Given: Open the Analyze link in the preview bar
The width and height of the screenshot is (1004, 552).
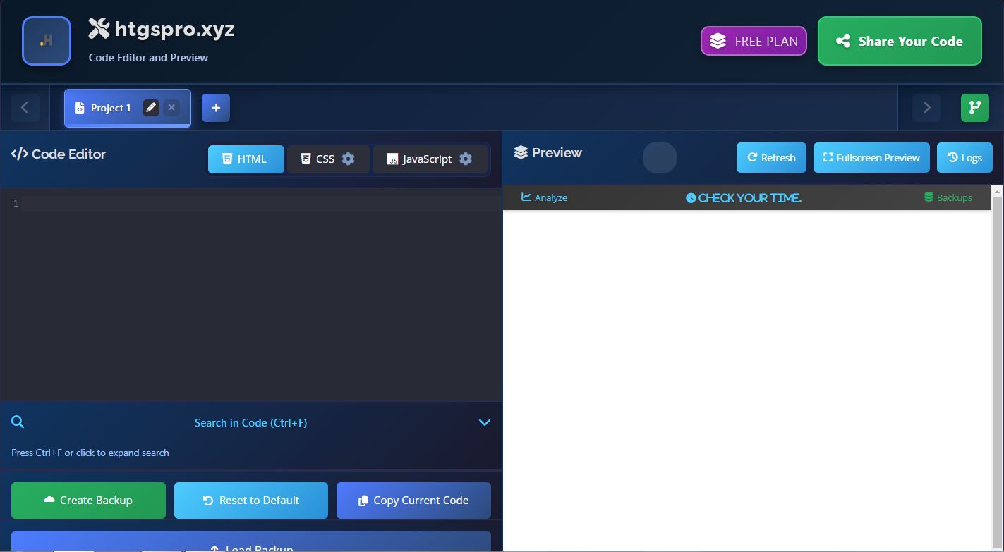Looking at the screenshot, I should 544,197.
